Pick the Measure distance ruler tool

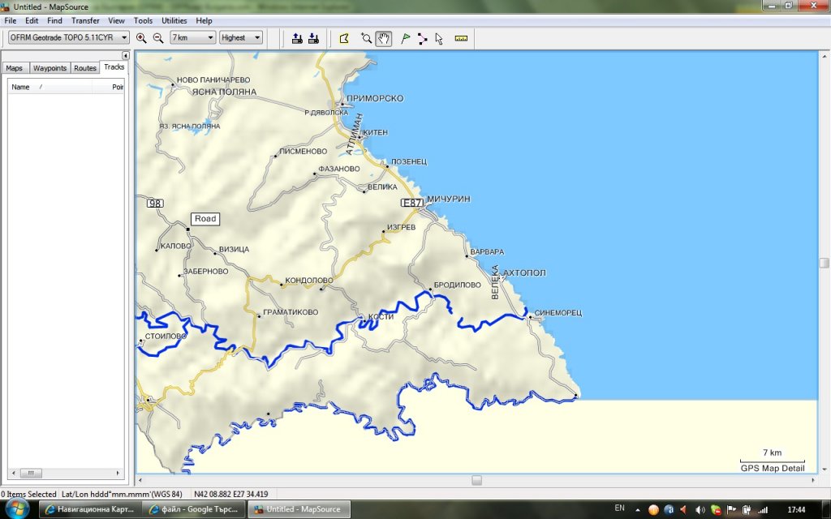tap(461, 38)
